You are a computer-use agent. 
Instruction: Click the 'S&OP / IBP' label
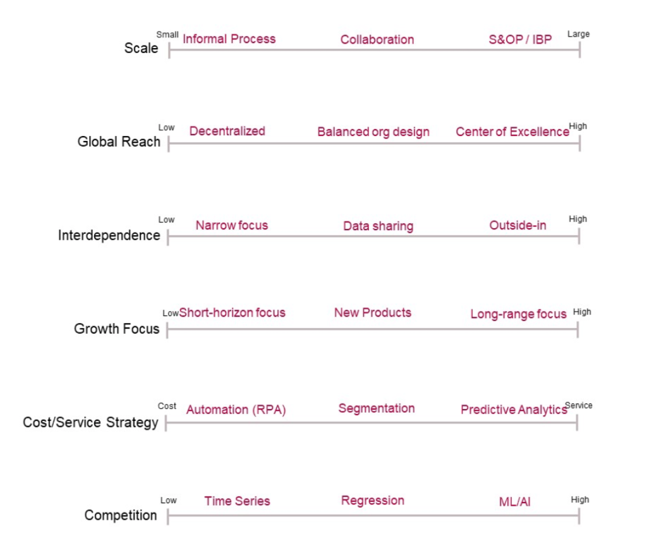520,40
